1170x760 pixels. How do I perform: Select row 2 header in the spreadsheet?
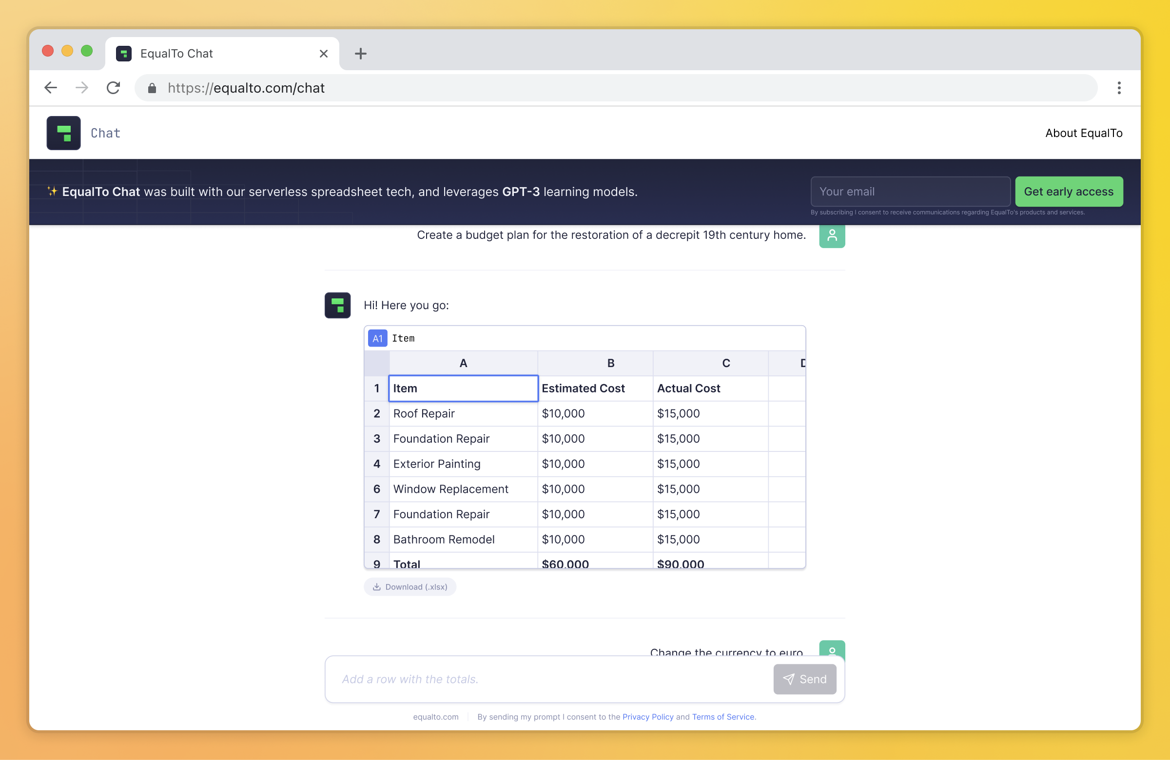coord(376,413)
